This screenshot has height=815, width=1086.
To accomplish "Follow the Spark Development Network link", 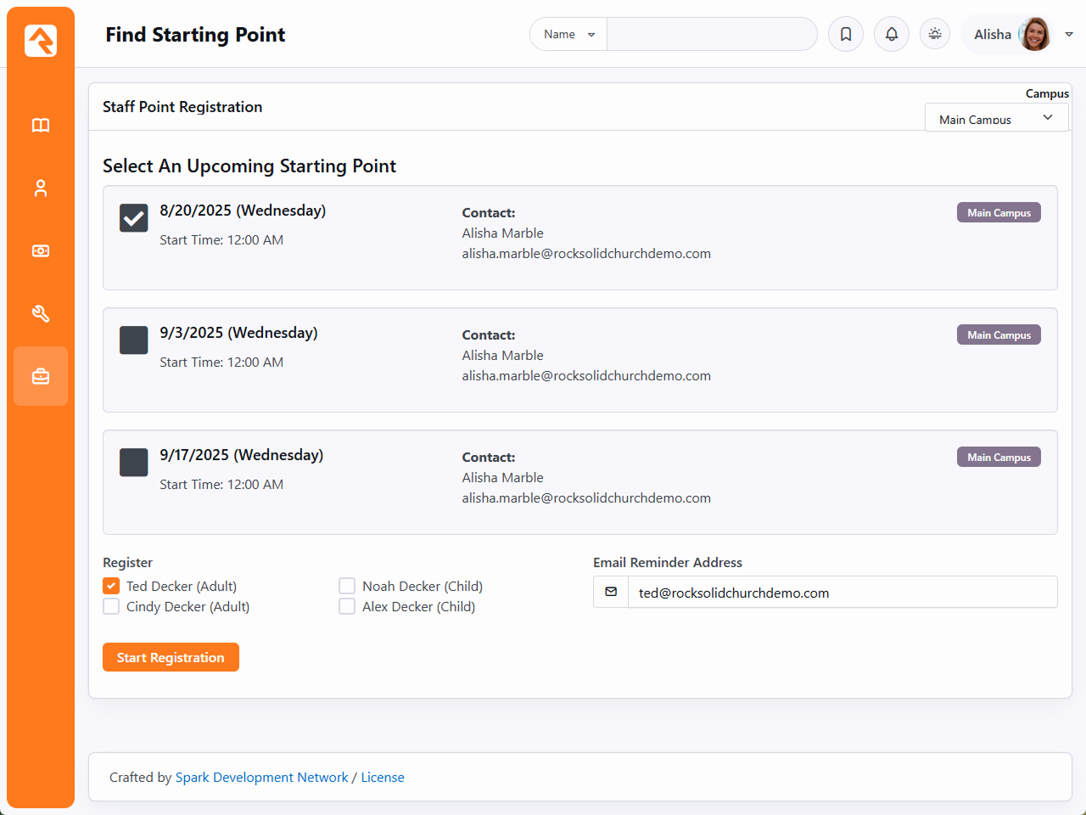I will (x=261, y=778).
